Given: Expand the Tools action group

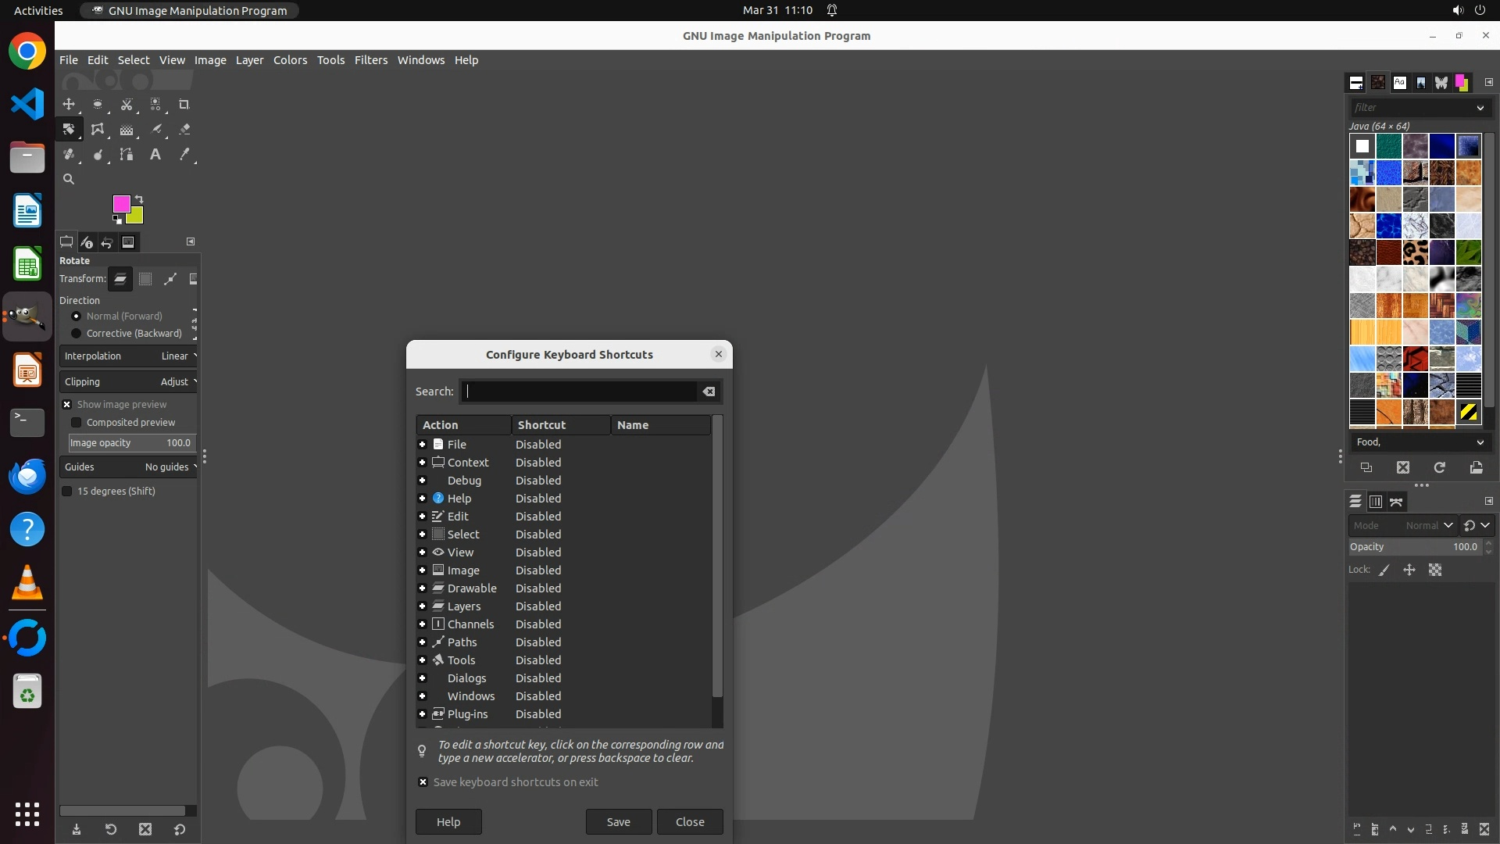Looking at the screenshot, I should click(423, 660).
